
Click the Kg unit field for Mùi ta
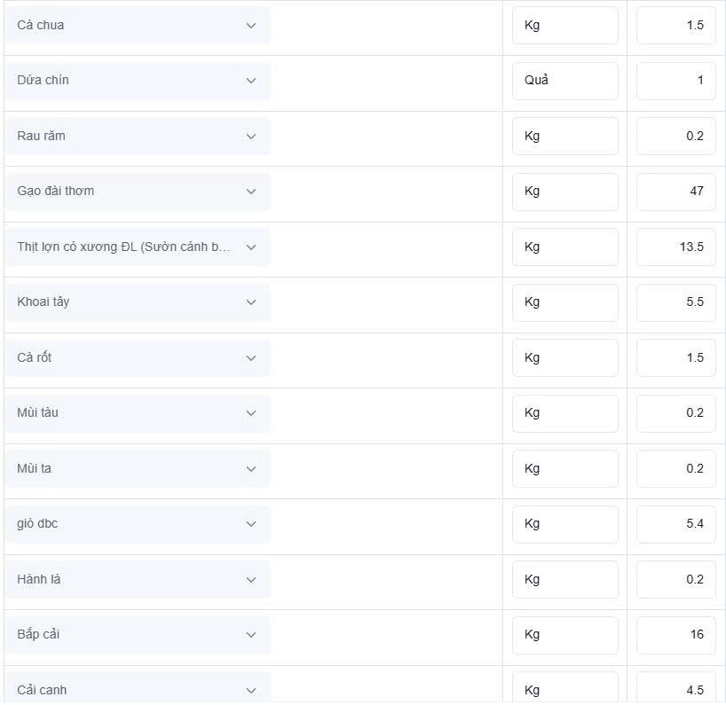pos(564,468)
